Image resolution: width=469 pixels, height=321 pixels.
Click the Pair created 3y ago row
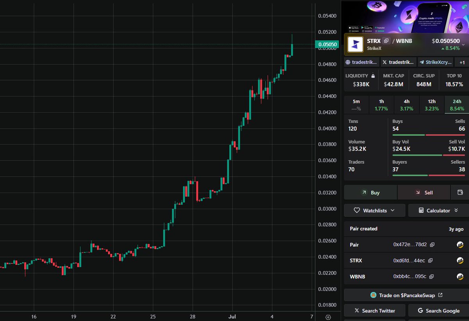pos(406,229)
